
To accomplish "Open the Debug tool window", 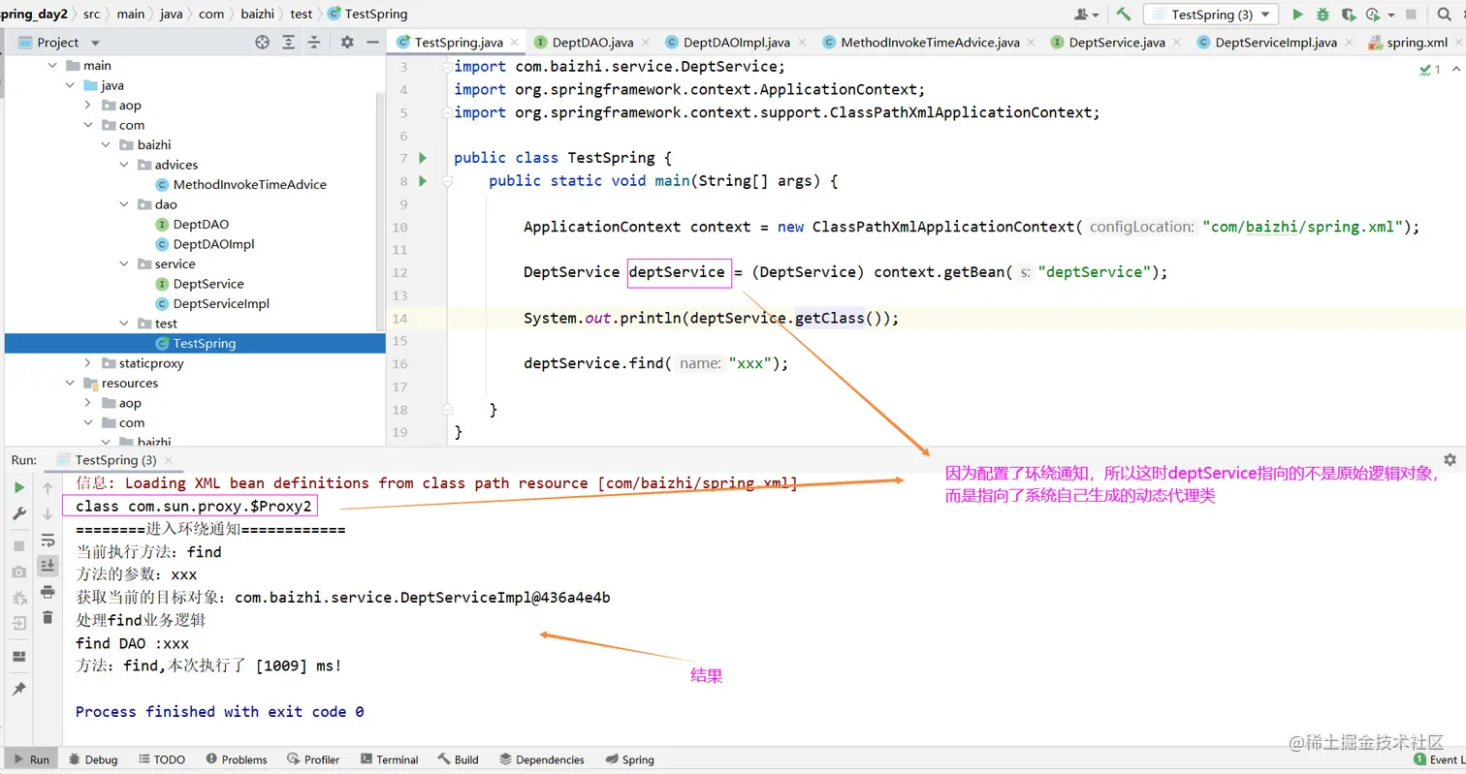I will click(91, 759).
